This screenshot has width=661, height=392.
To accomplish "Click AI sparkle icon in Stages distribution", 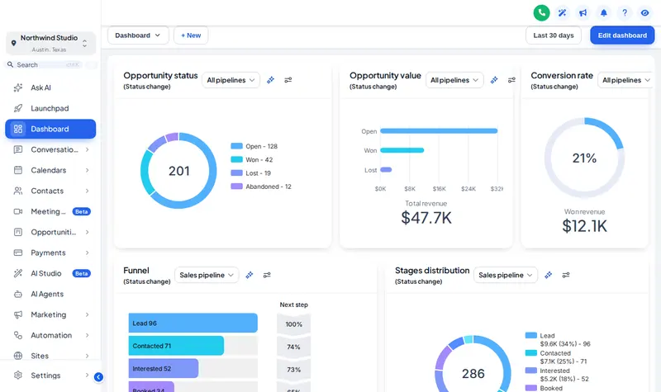I will point(549,275).
